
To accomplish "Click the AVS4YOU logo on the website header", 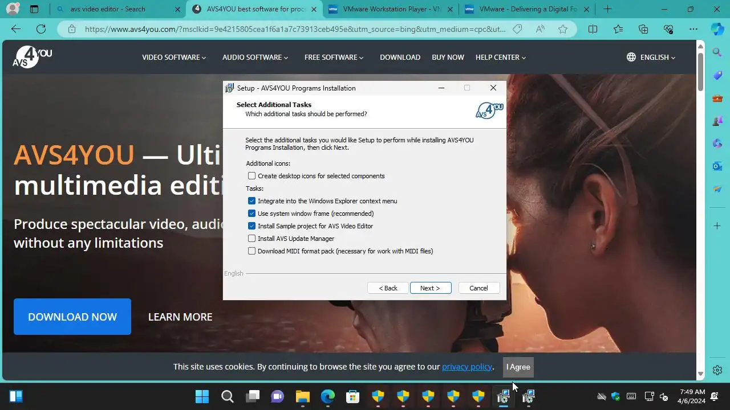I will pyautogui.click(x=33, y=57).
